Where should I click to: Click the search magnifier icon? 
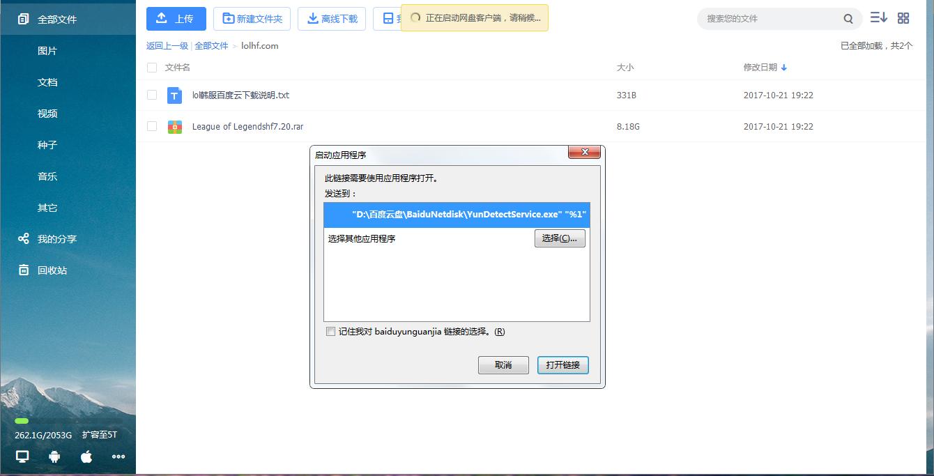click(x=848, y=19)
